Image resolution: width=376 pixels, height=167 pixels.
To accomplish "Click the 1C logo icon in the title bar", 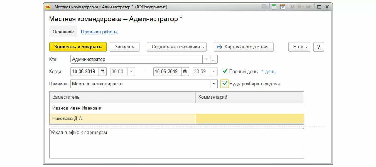I will tap(48, 7).
